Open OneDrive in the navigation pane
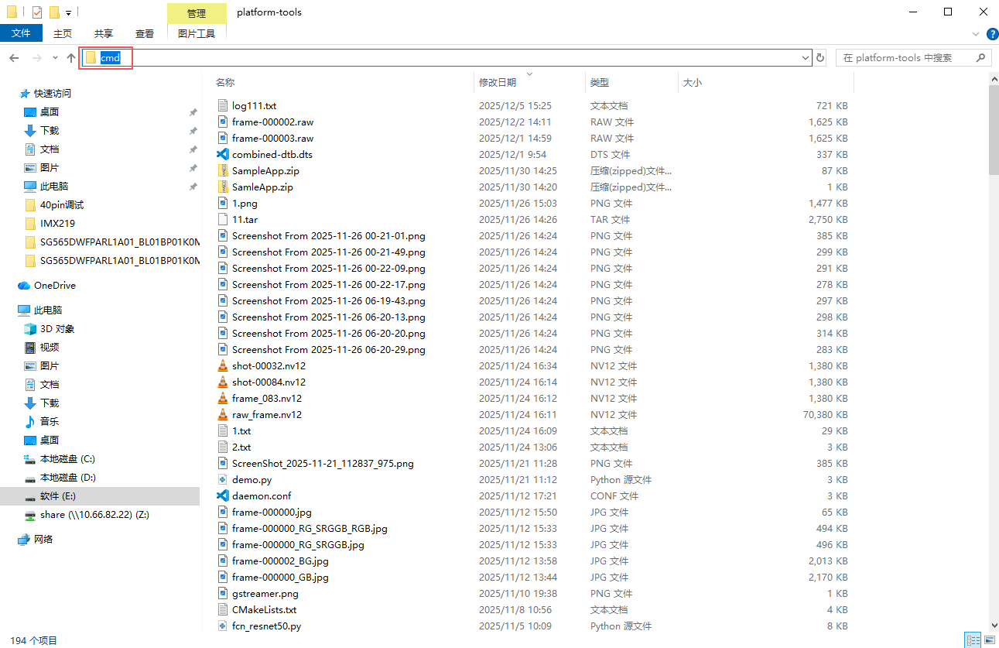Screen dimensions: 999x648 coord(54,286)
